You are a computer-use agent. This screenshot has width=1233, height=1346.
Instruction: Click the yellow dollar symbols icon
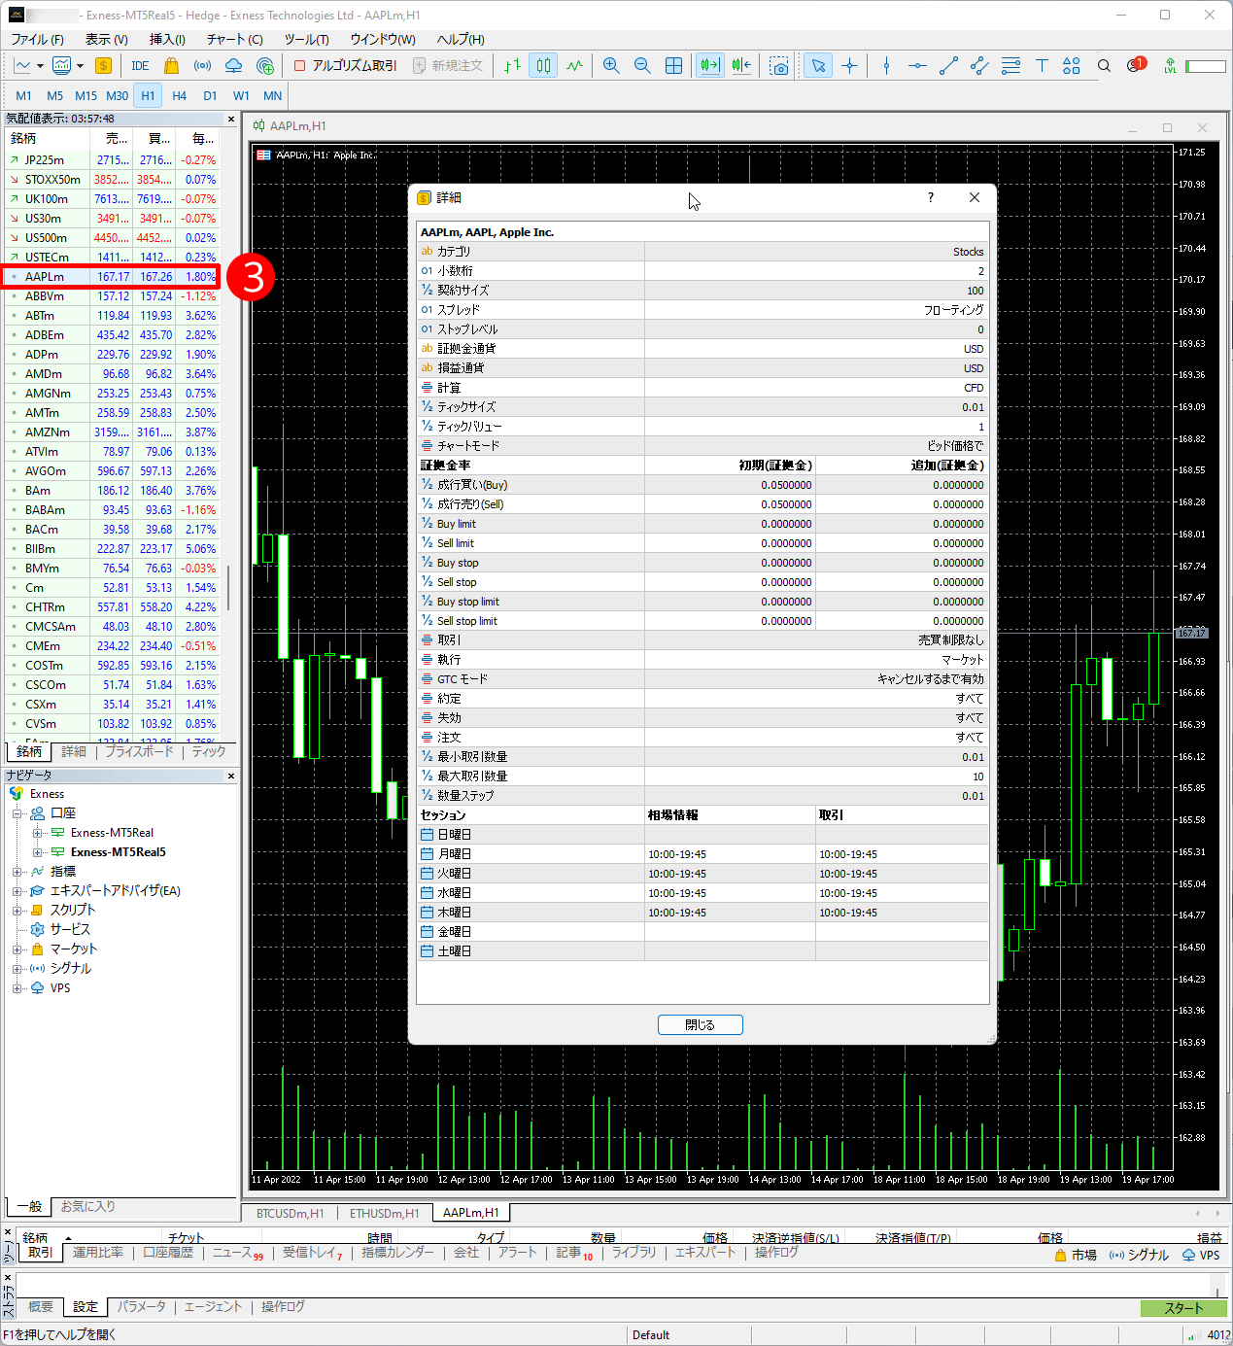[x=103, y=65]
